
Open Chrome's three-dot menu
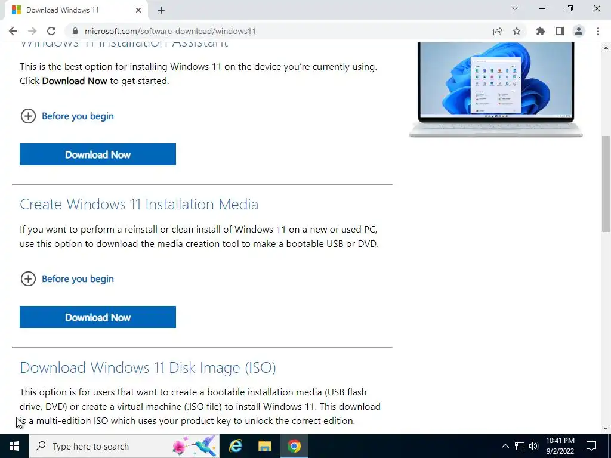tap(598, 31)
